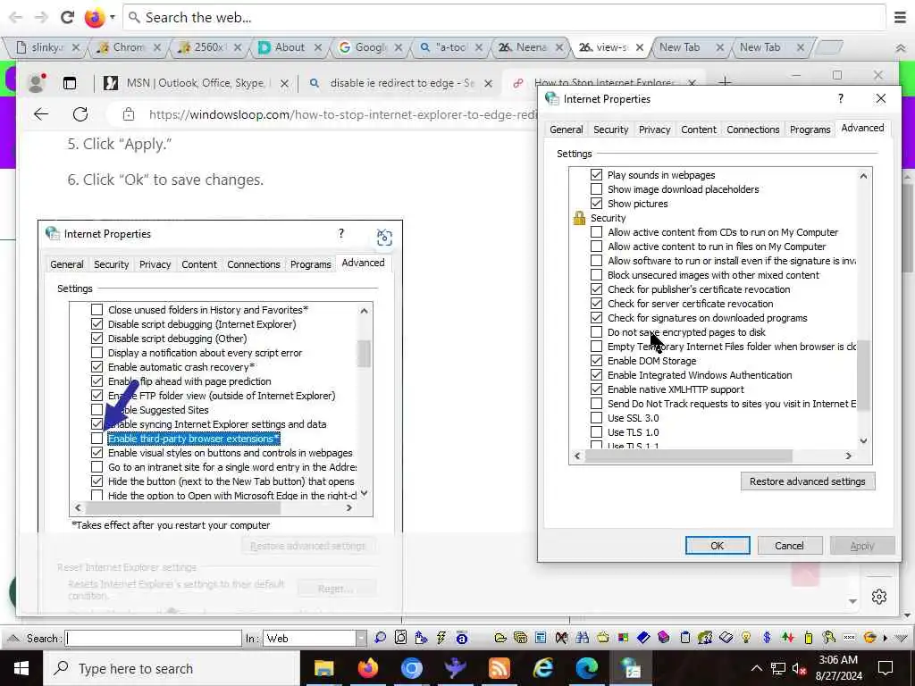Show hidden system tray icons
Screen dimensions: 915x686
point(756,668)
